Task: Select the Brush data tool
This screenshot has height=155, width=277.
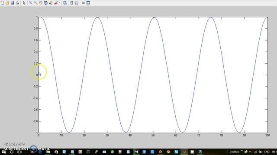Action: coord(56,3)
